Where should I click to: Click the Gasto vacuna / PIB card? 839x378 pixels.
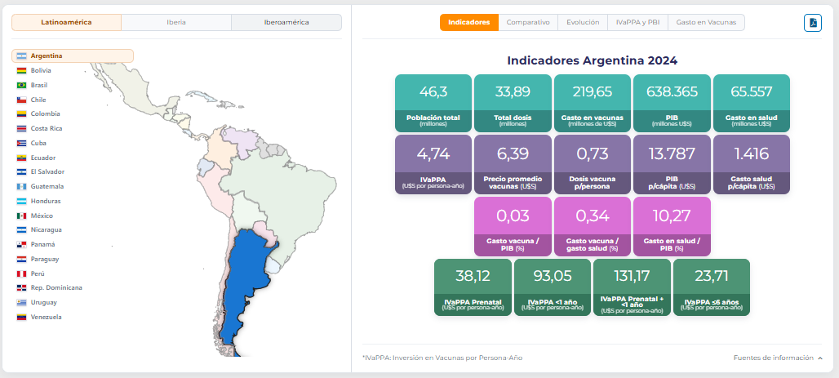tap(513, 226)
